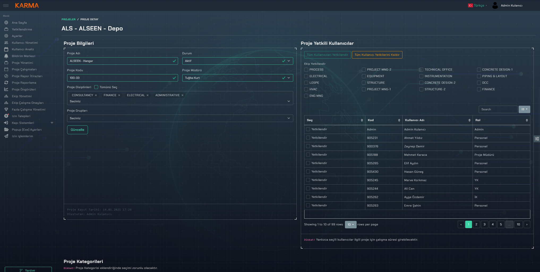Click Tüm Kullanıcı Yetkilerini Kaldır button
The image size is (540, 272).
coord(377,55)
